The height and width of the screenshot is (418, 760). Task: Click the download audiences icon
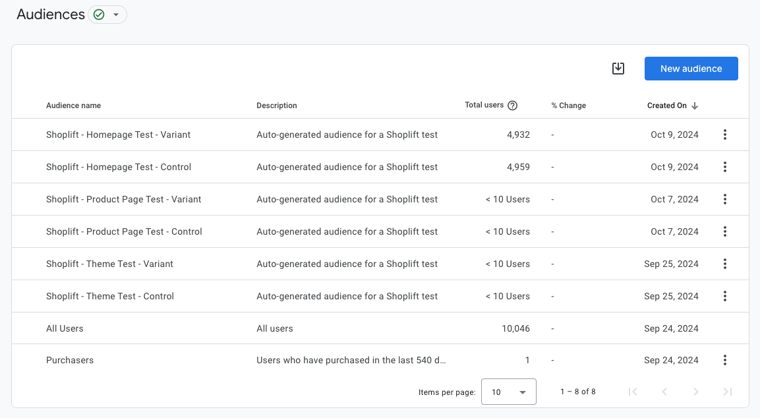tap(618, 69)
